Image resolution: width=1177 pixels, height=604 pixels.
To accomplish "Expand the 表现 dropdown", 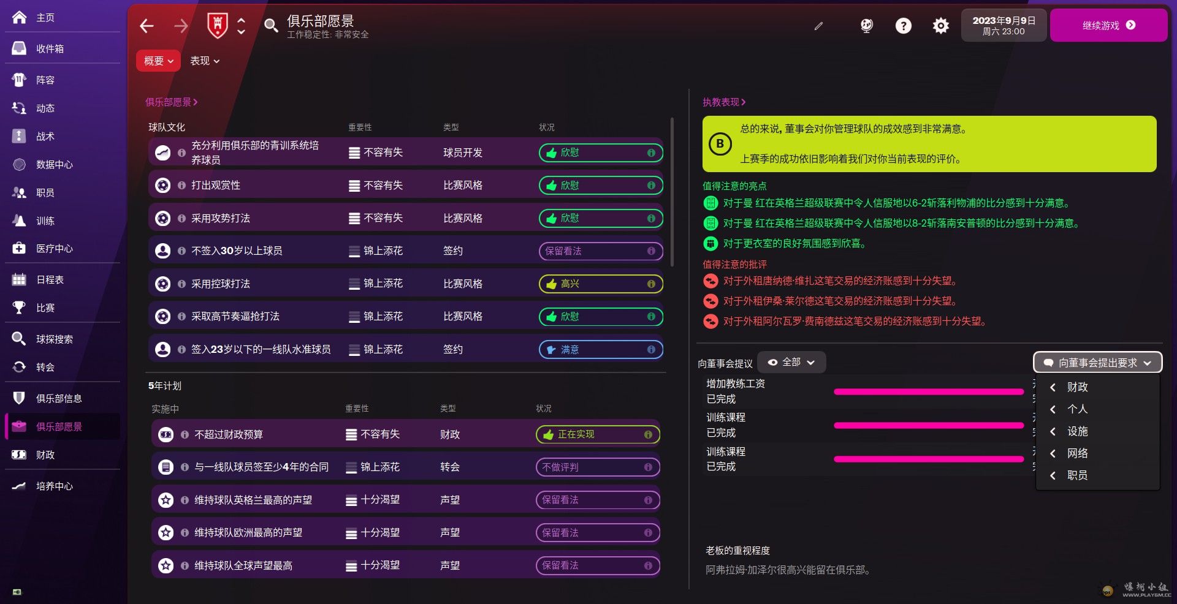I will pos(204,61).
